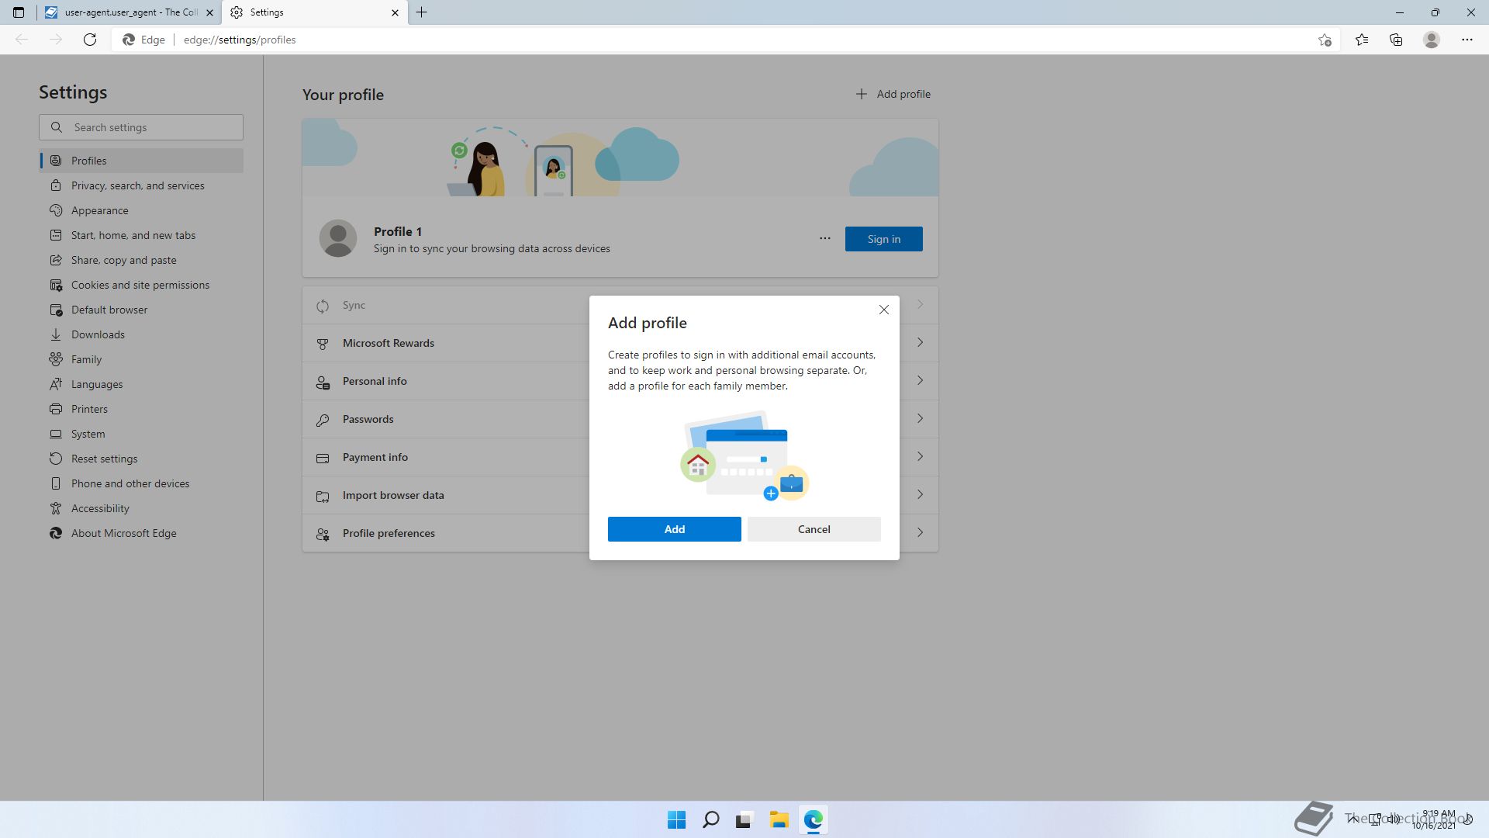Open Appearance in settings sidebar
This screenshot has width=1489, height=838.
[x=100, y=210]
